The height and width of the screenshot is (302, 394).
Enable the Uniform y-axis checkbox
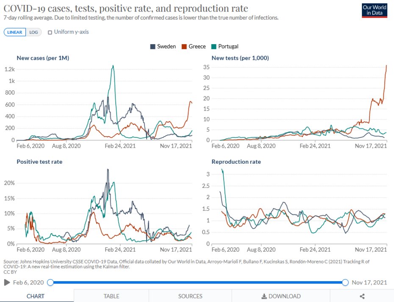[x=50, y=32]
